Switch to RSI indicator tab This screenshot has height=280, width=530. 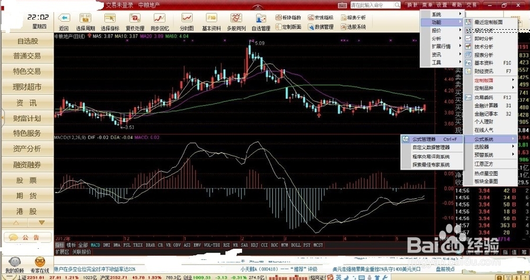pos(226,245)
